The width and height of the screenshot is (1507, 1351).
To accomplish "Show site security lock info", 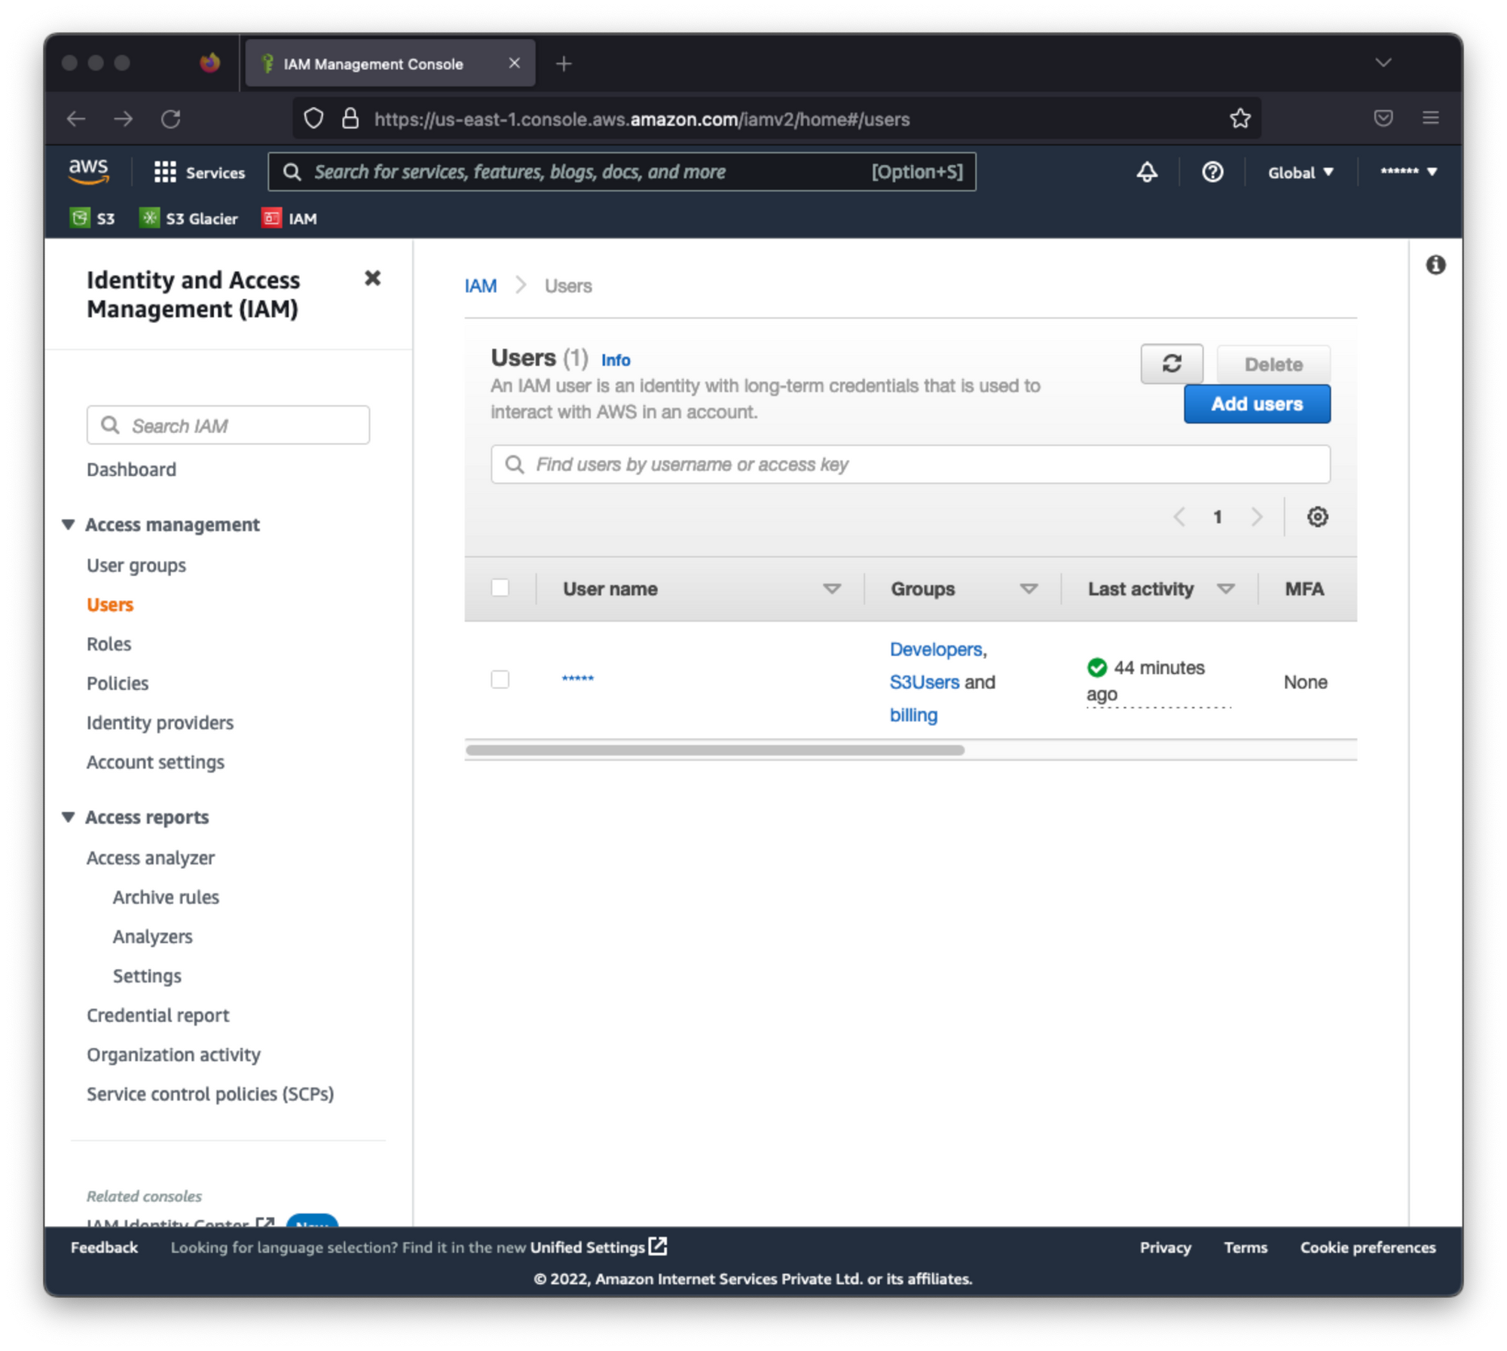I will pos(350,119).
